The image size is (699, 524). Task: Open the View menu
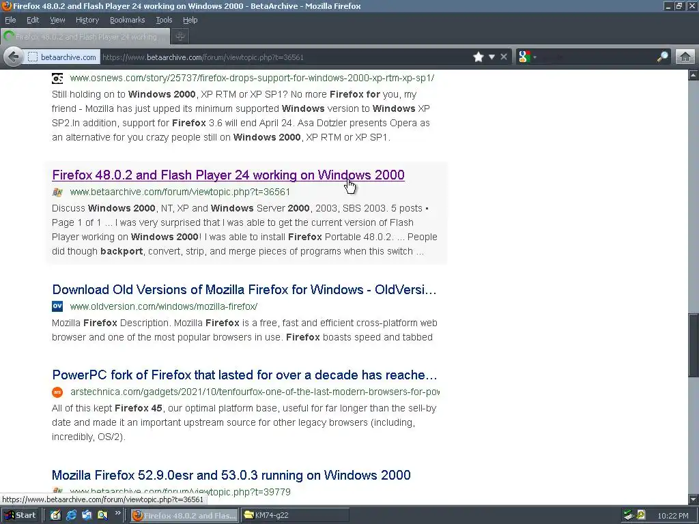point(57,20)
